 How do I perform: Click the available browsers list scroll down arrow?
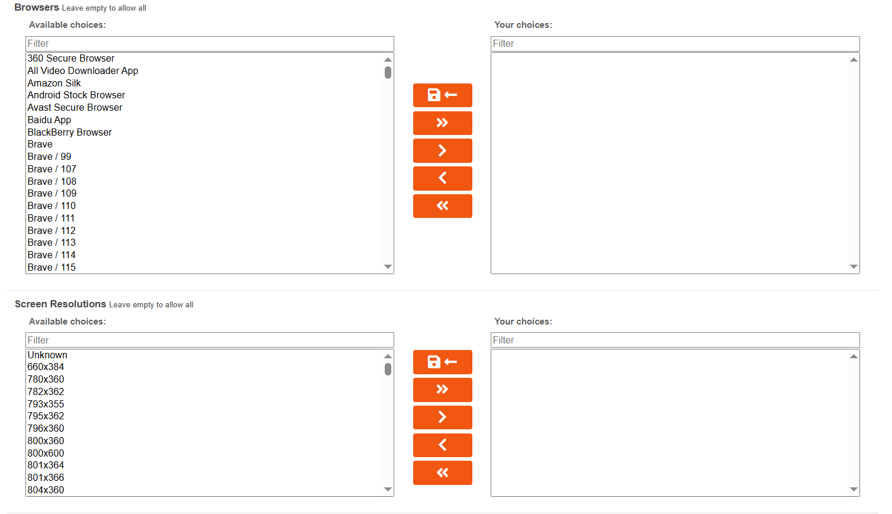tap(388, 267)
